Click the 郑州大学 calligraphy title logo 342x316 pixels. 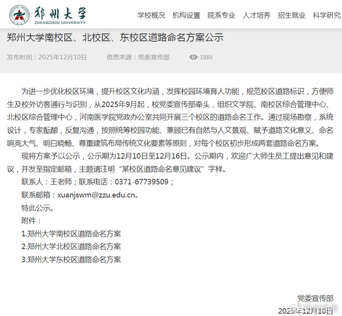coord(60,13)
